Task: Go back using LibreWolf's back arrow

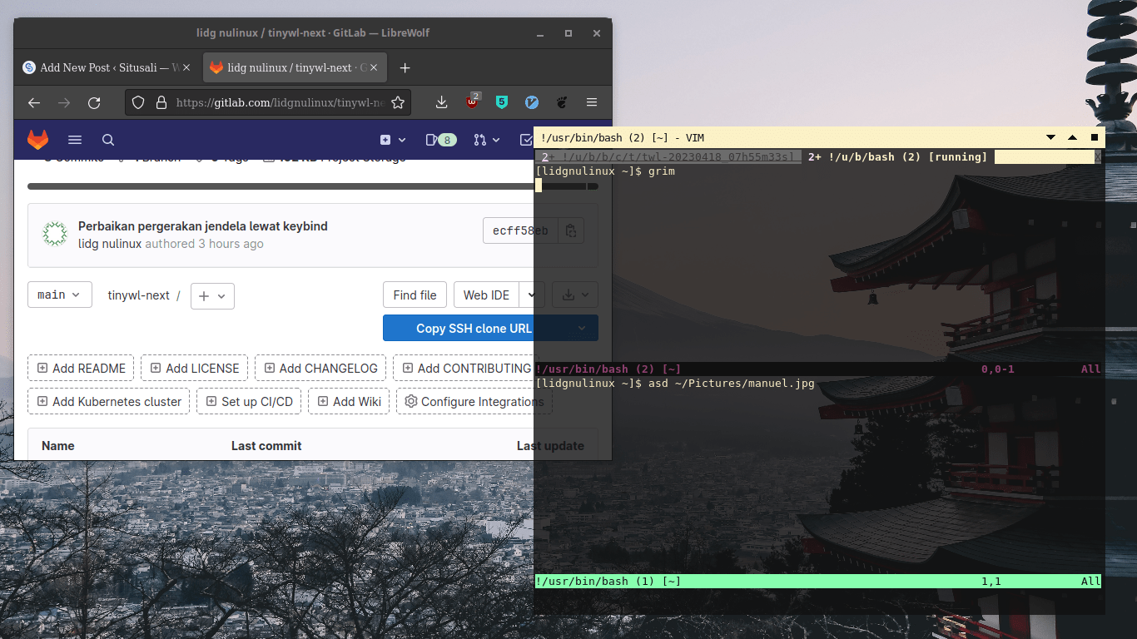Action: pyautogui.click(x=34, y=102)
